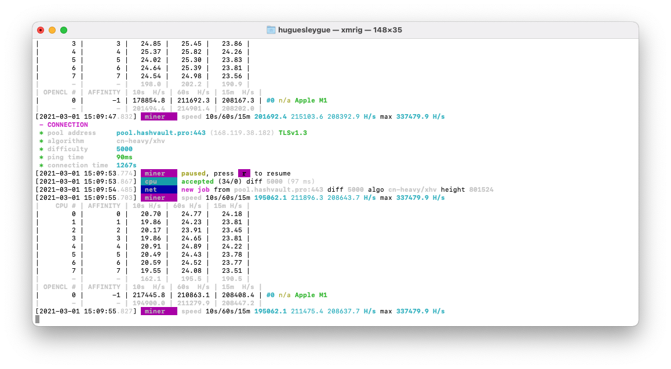The height and width of the screenshot is (369, 671).
Task: Click the blinking cursor at the bottom prompt
Action: tap(39, 318)
